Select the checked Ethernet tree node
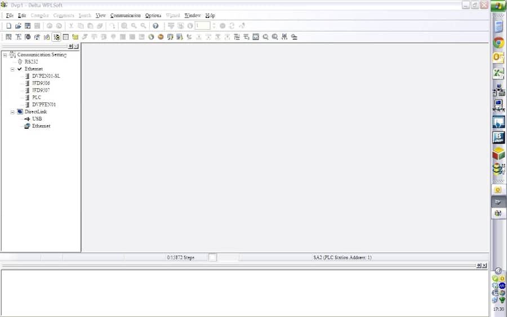The width and height of the screenshot is (507, 317). 34,69
